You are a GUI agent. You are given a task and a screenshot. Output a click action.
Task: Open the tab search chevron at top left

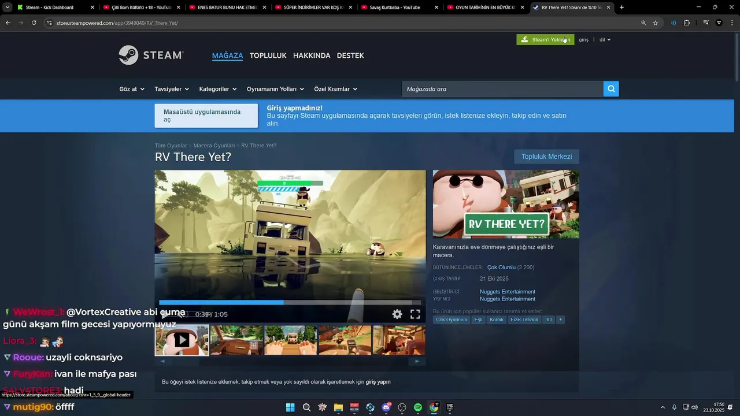pyautogui.click(x=7, y=8)
